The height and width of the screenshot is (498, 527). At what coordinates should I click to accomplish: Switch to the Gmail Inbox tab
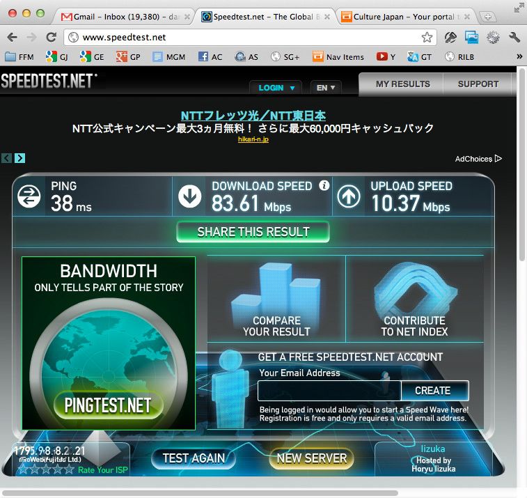point(124,17)
